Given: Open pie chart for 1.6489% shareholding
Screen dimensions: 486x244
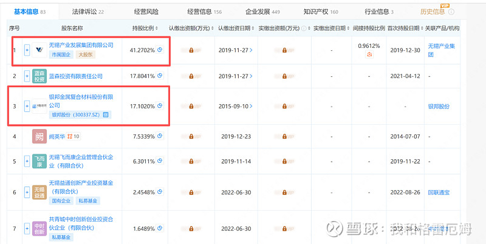Looking at the screenshot, I should coord(160,228).
